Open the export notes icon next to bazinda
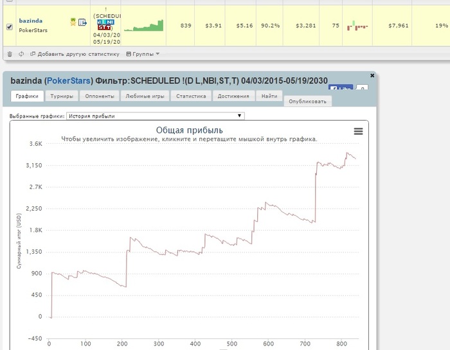 pyautogui.click(x=82, y=22)
